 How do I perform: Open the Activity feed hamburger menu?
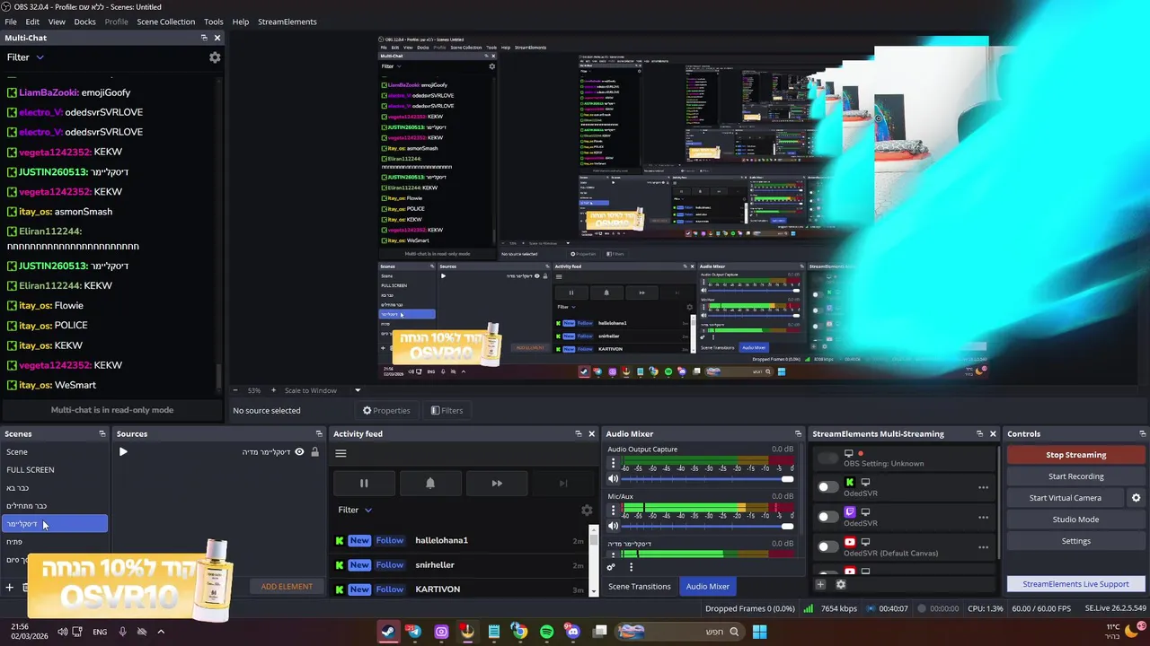point(341,453)
